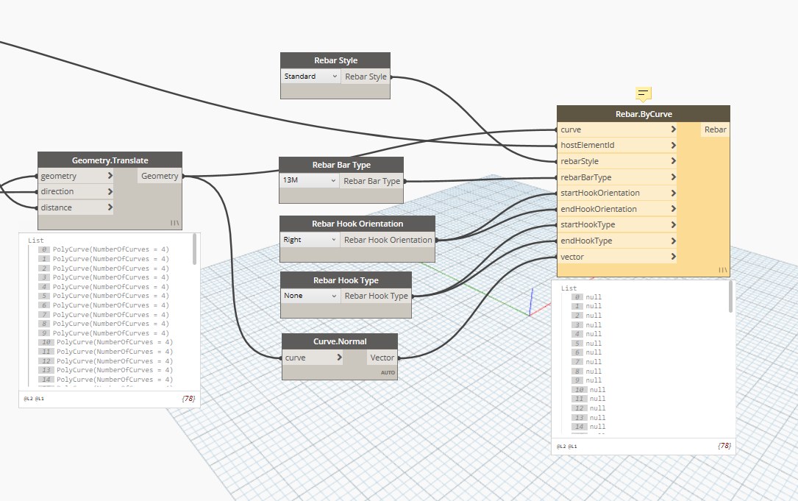This screenshot has height=501, width=798.
Task: Select the Rebar.ByCurve node title
Action: click(x=644, y=114)
